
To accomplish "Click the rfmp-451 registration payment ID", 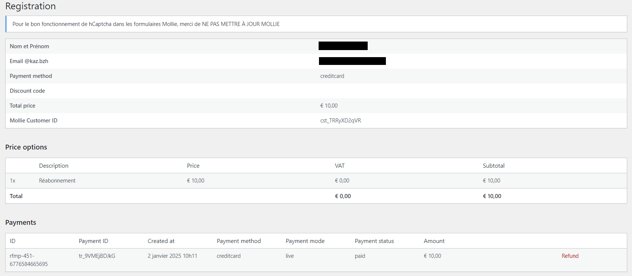I will [29, 260].
